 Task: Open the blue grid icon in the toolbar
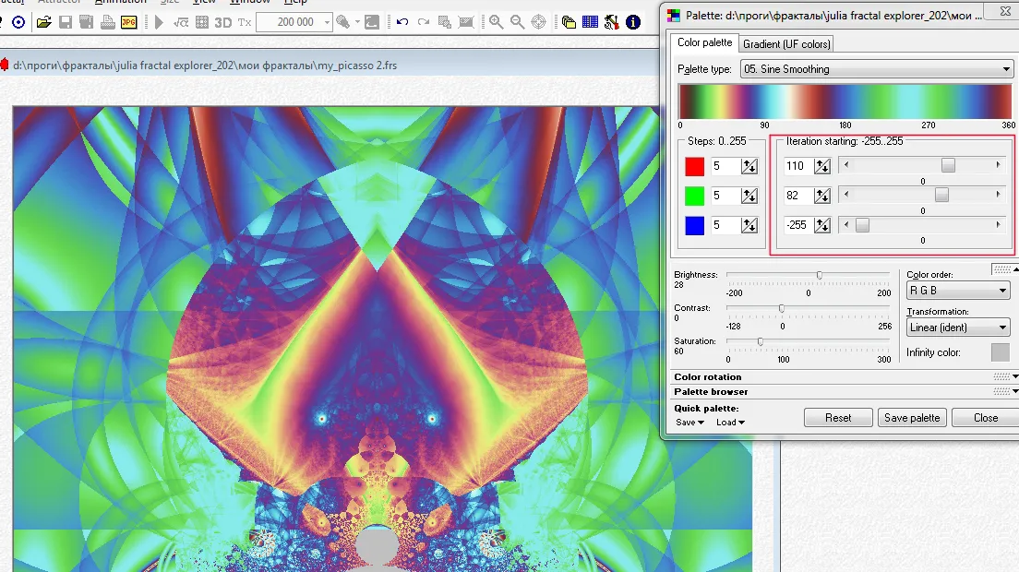pyautogui.click(x=590, y=22)
